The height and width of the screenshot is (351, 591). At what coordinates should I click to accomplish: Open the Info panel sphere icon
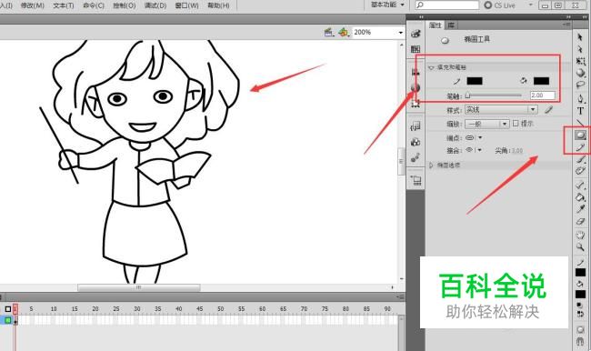(416, 88)
